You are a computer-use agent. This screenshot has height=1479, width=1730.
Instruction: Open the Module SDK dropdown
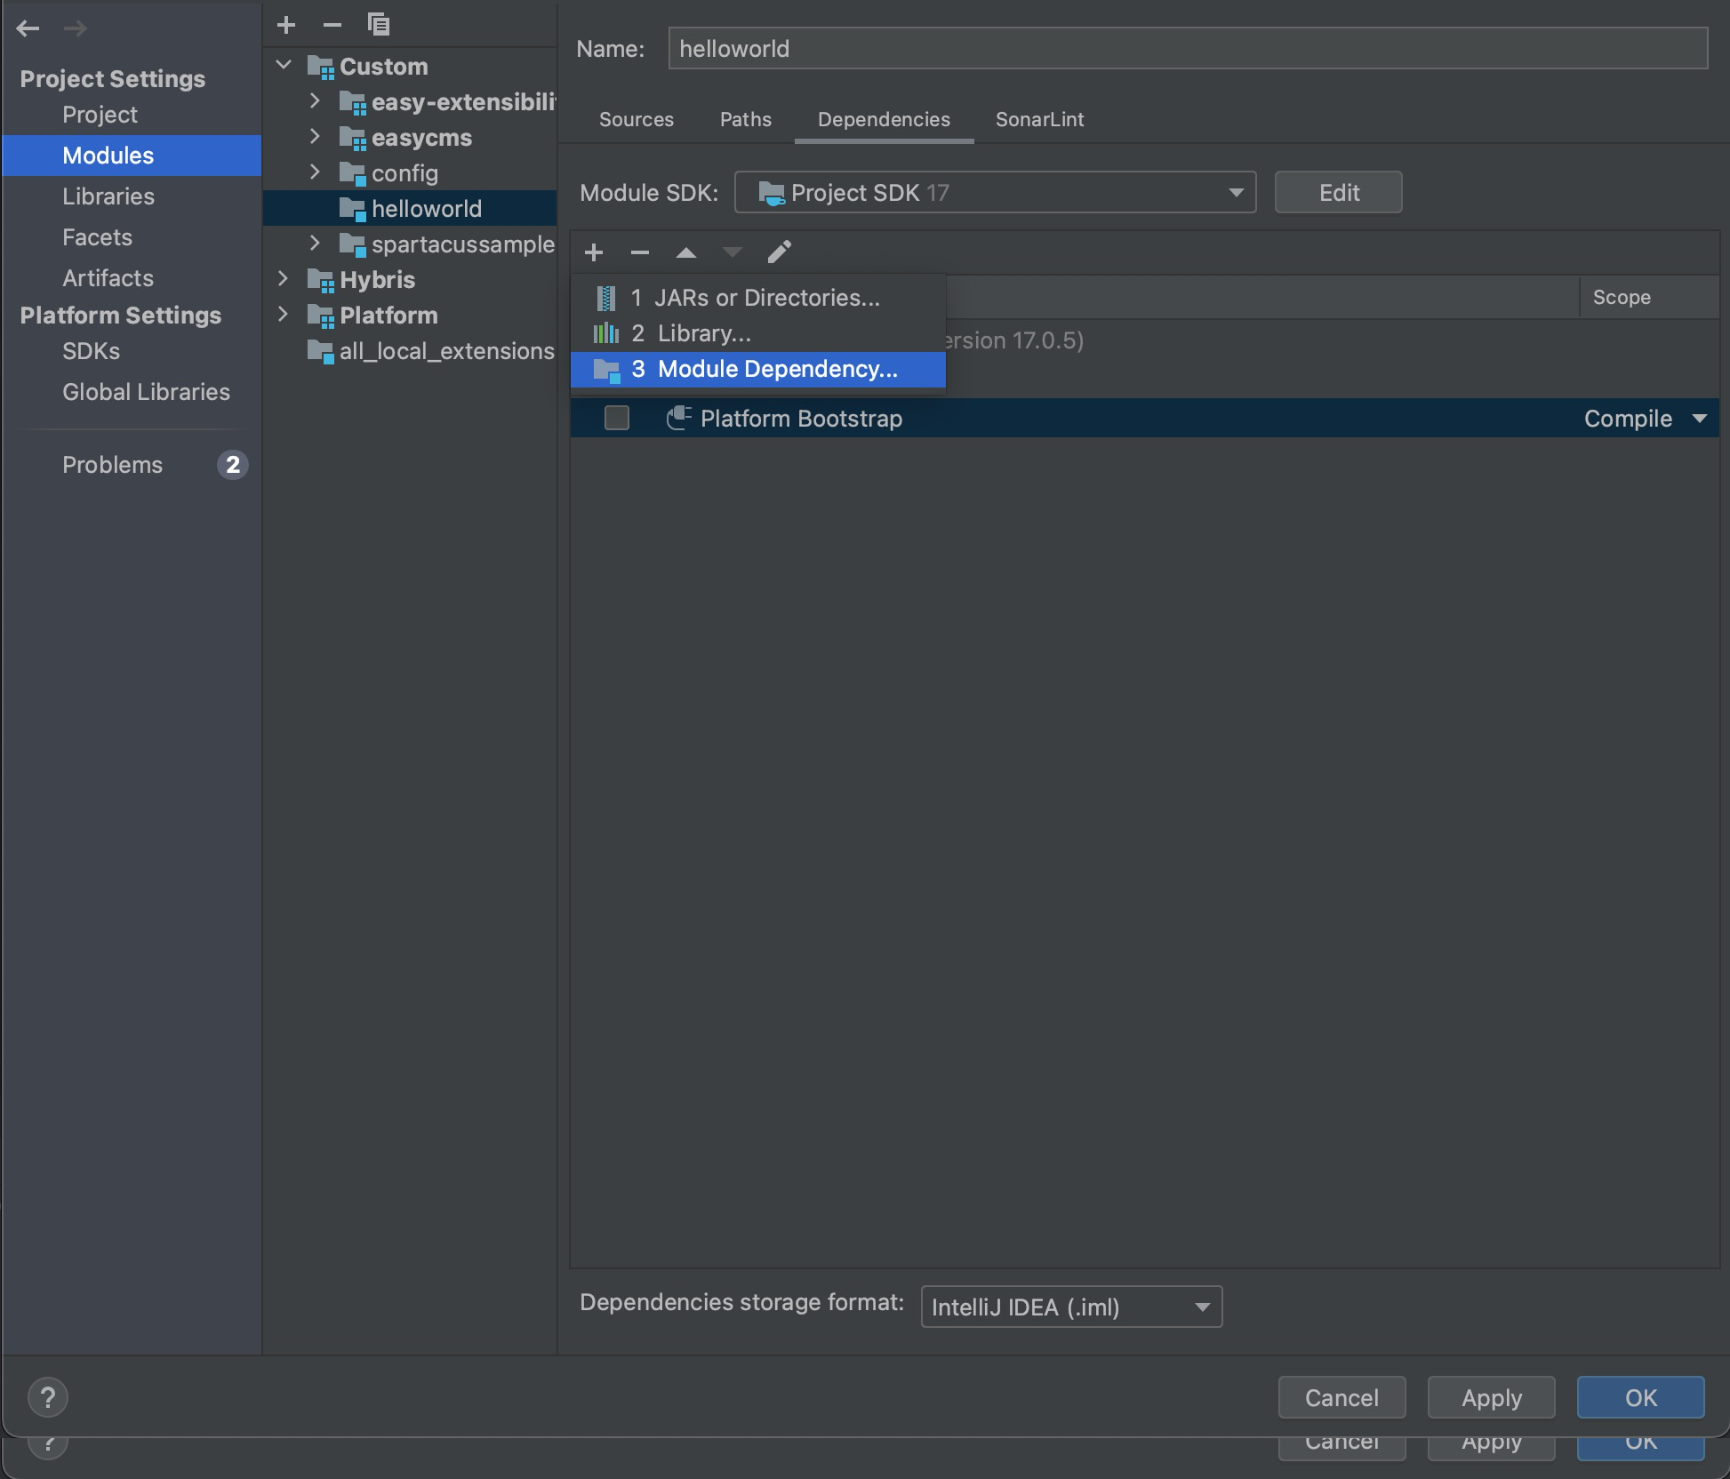coord(995,192)
